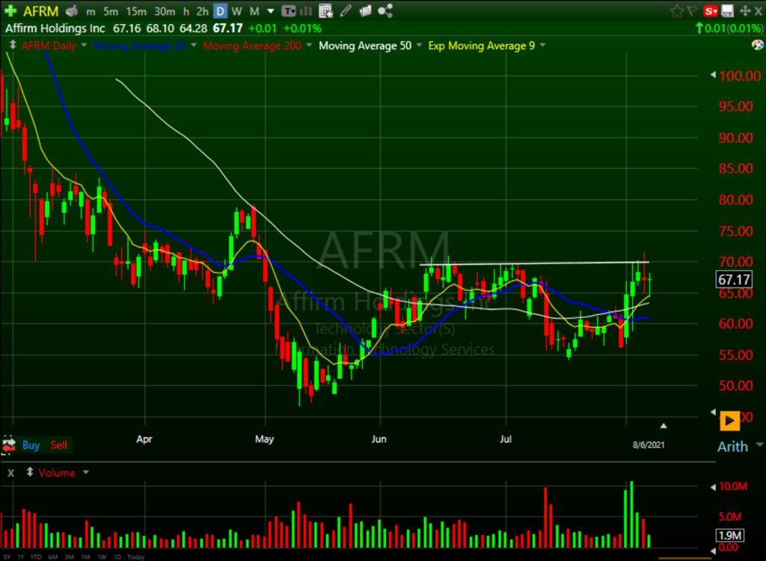766x561 pixels.
Task: Click the Moving Average 20 label
Action: point(140,46)
